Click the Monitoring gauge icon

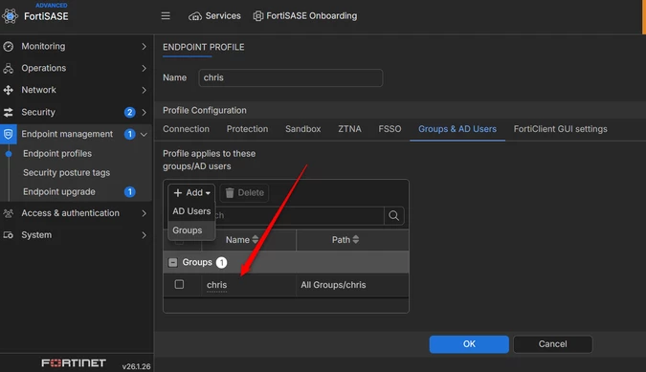click(9, 47)
